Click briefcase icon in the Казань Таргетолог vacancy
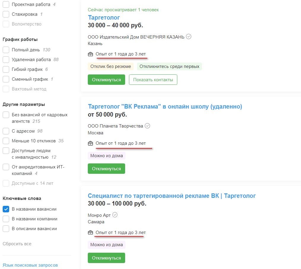The width and height of the screenshot is (301, 269). (90, 54)
